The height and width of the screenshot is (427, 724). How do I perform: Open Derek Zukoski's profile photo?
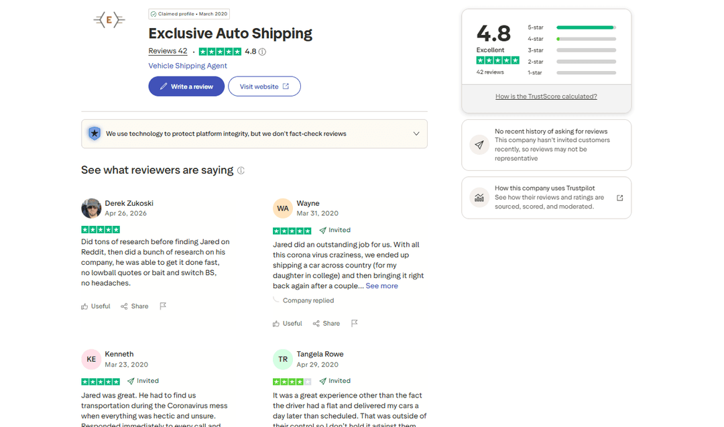click(91, 208)
